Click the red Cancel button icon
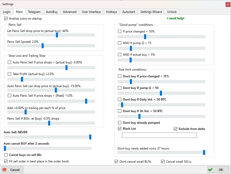Image resolution: width=231 pixels, height=174 pixels. pos(4,170)
